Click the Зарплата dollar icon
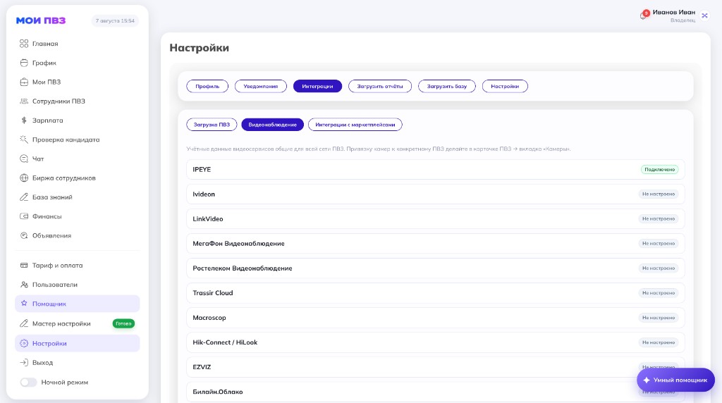 point(24,120)
